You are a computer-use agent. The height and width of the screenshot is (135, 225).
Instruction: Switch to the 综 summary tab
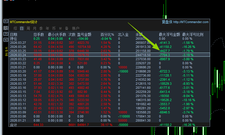(15, 28)
